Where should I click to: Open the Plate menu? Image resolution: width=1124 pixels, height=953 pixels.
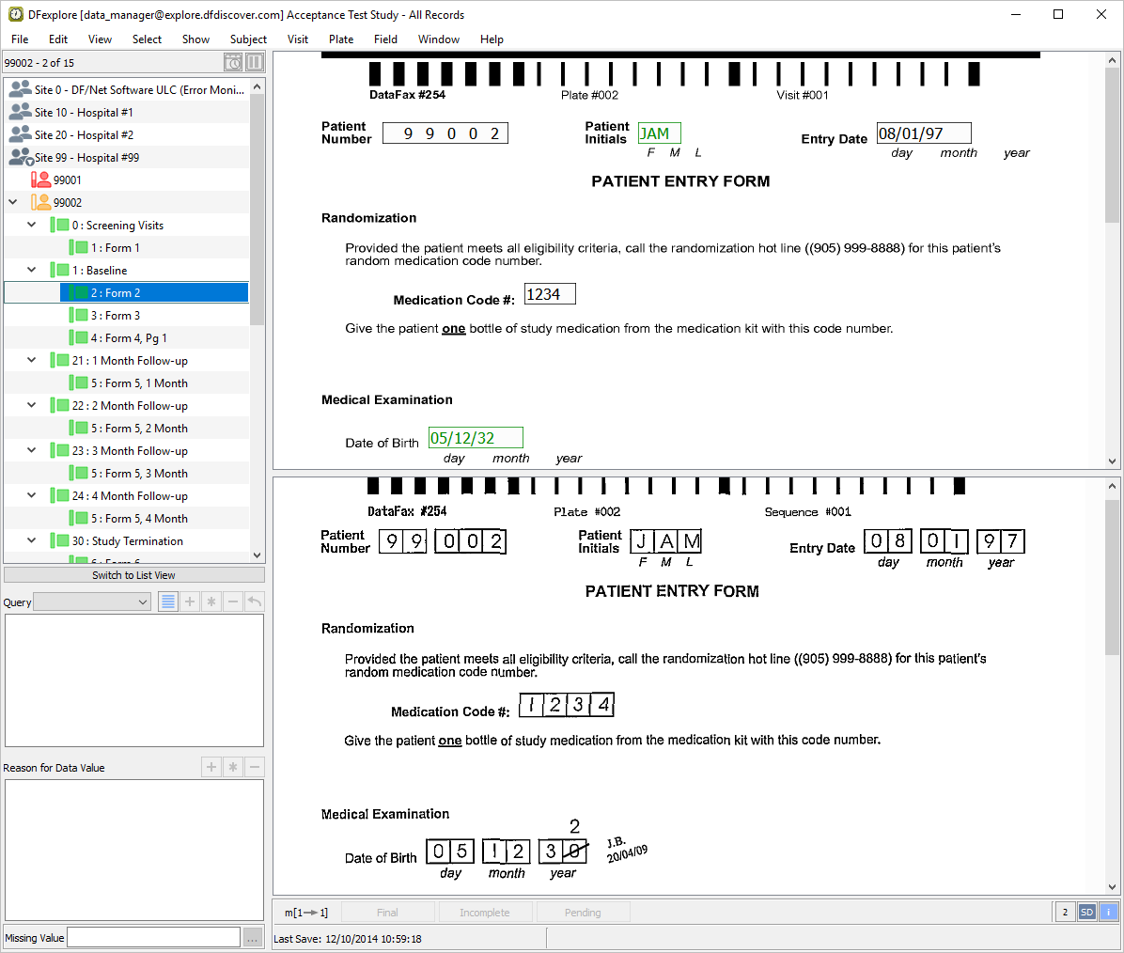341,39
